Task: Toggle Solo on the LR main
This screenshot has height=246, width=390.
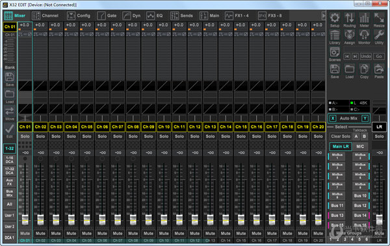Action: tap(379, 136)
